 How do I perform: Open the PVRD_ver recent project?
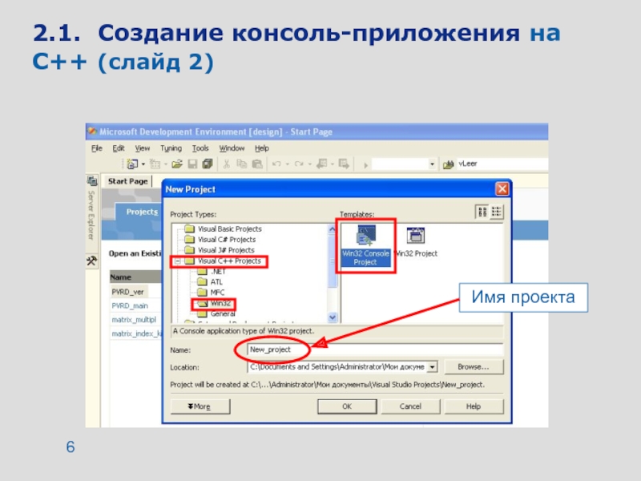pyautogui.click(x=127, y=292)
